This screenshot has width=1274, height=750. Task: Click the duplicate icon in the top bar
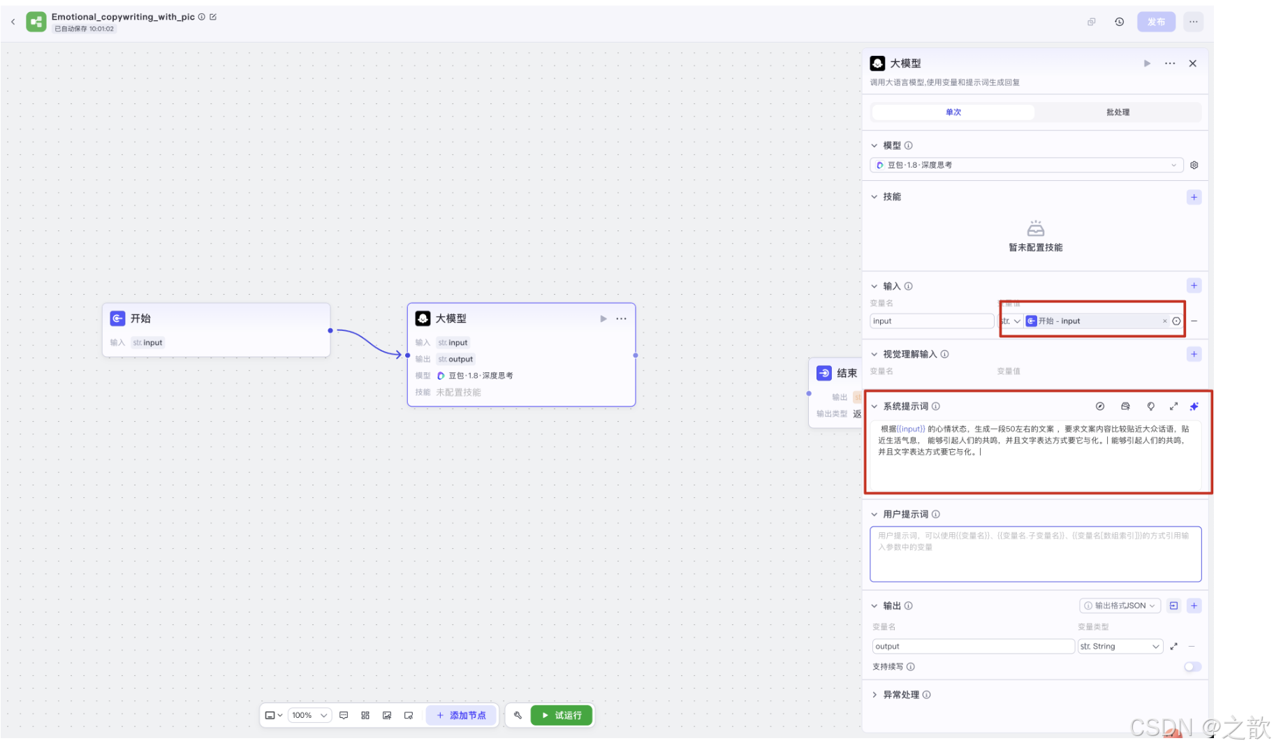[x=1092, y=22]
